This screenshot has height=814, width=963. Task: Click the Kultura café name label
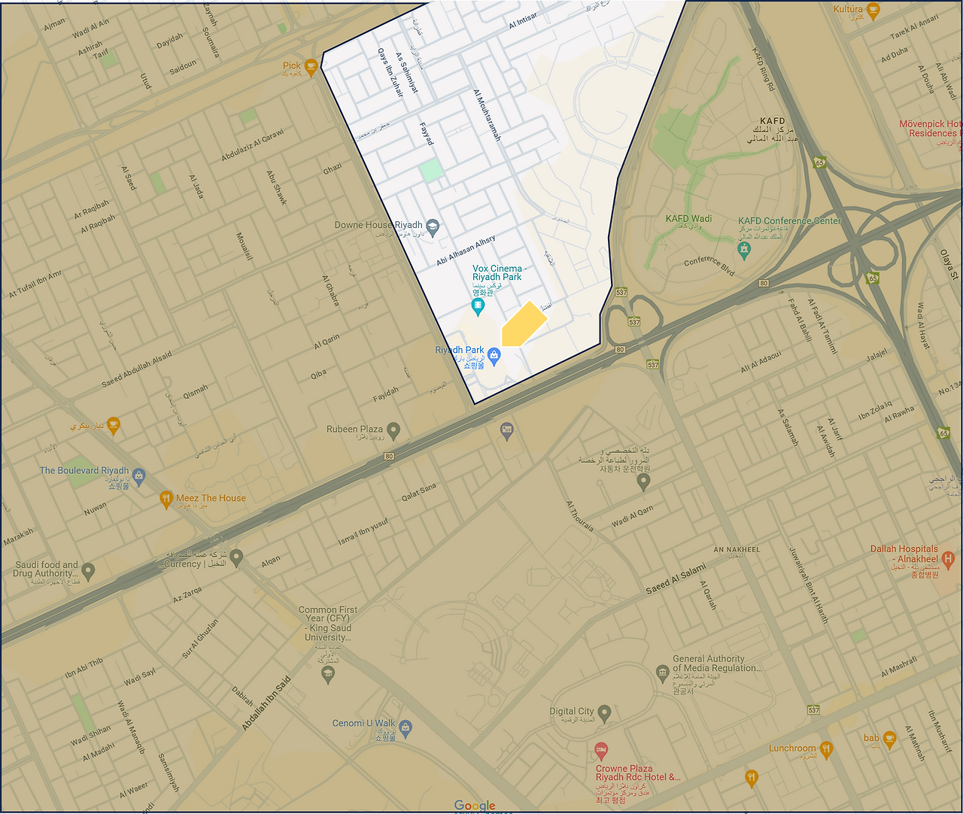pos(848,9)
